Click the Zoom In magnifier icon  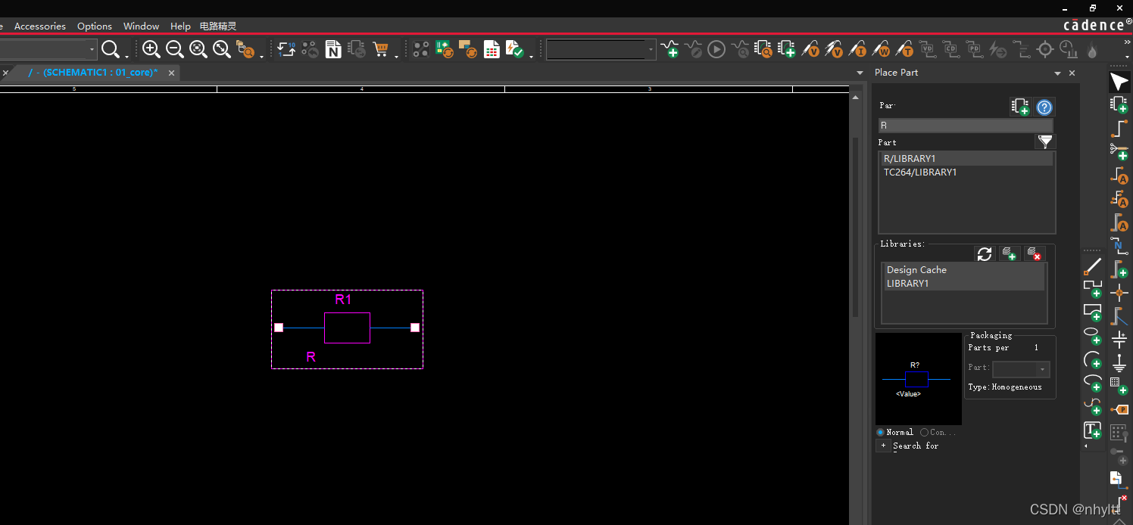click(x=151, y=49)
